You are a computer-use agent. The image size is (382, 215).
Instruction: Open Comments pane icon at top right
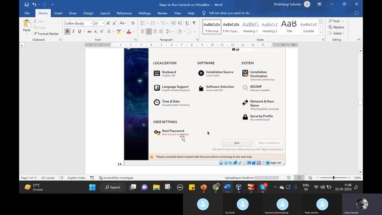click(357, 13)
